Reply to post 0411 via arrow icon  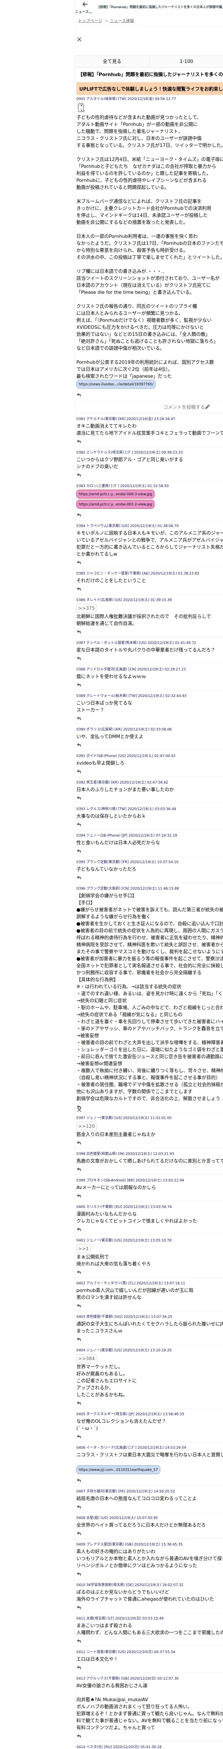[79, 1641]
